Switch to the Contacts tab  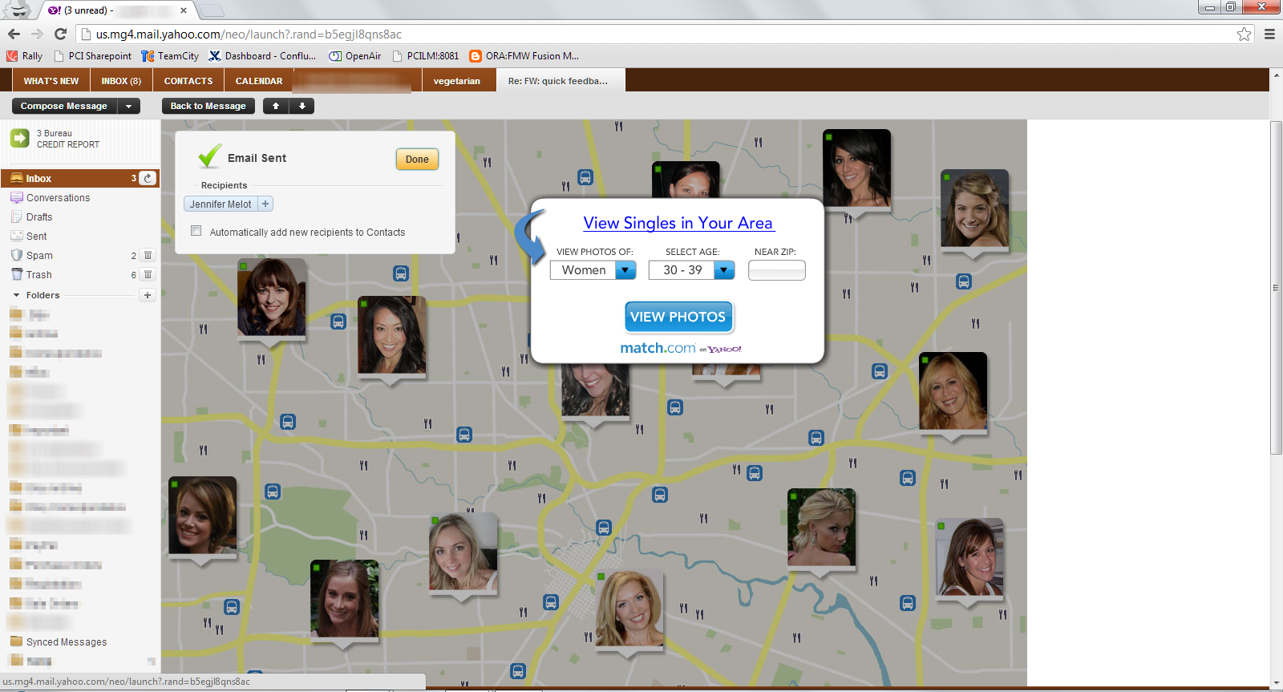pyautogui.click(x=188, y=81)
